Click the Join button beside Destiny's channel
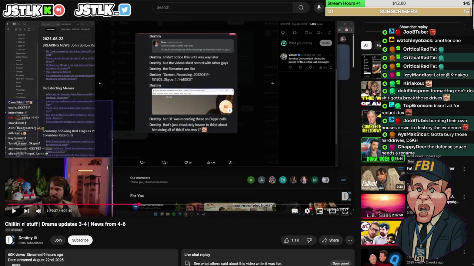474x266 pixels. tap(58, 240)
